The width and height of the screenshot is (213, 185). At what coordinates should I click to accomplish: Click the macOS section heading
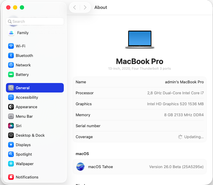(82, 154)
